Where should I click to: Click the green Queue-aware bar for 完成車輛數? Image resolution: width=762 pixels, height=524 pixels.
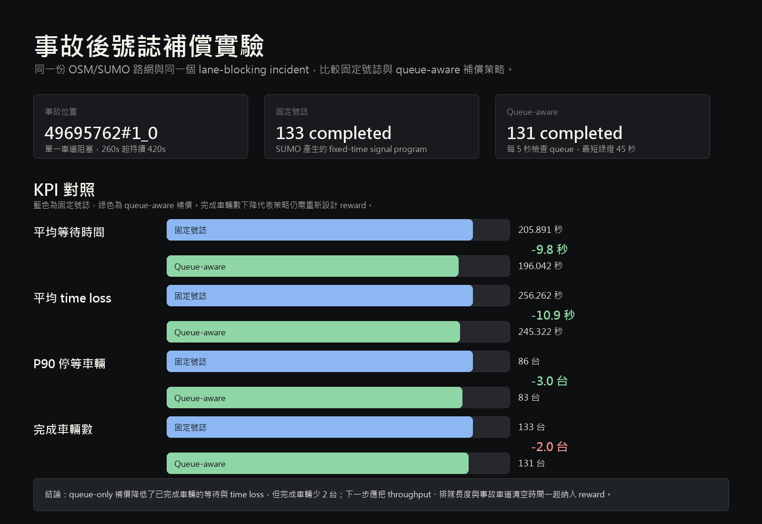tap(318, 464)
